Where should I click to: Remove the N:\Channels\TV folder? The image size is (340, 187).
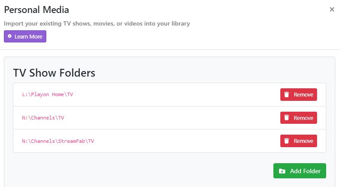pyautogui.click(x=298, y=118)
